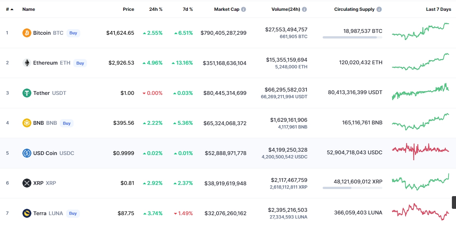This screenshot has height=226, width=456.
Task: Open Tether's 7-day sparkline chart
Action: 421,92
